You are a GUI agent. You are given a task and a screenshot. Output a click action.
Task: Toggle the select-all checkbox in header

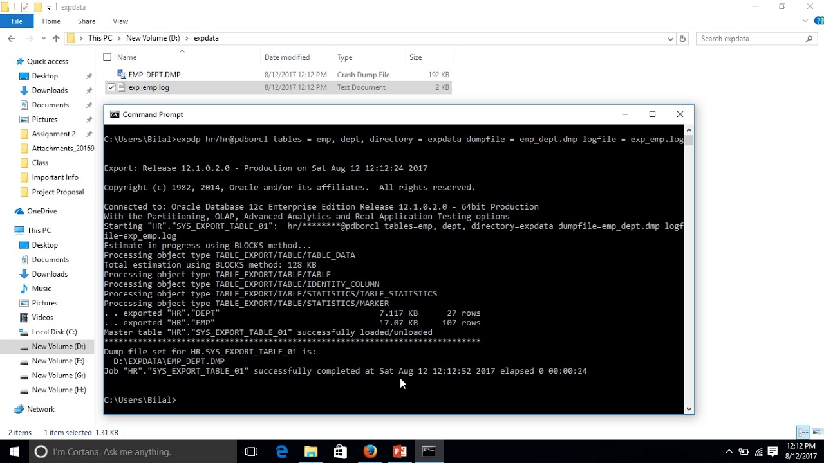108,57
